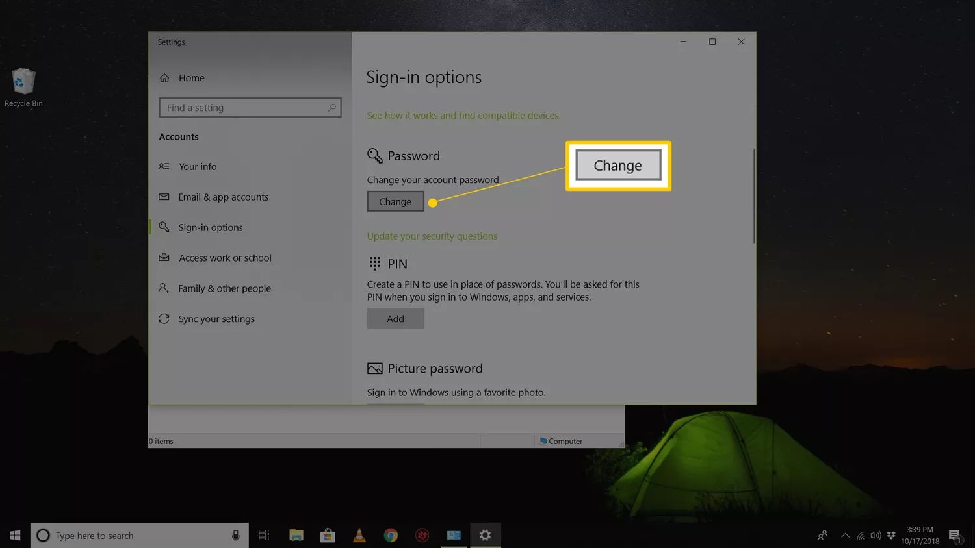The height and width of the screenshot is (548, 975).
Task: Open the clock showing 3:39 PM
Action: [920, 535]
